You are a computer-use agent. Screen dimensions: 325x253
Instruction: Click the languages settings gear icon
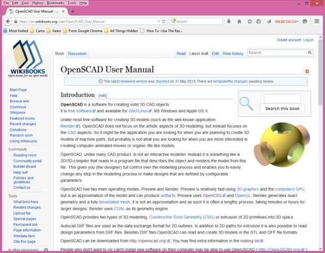(x=46, y=250)
